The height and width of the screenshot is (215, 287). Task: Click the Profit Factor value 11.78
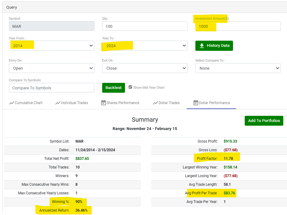tap(228, 159)
